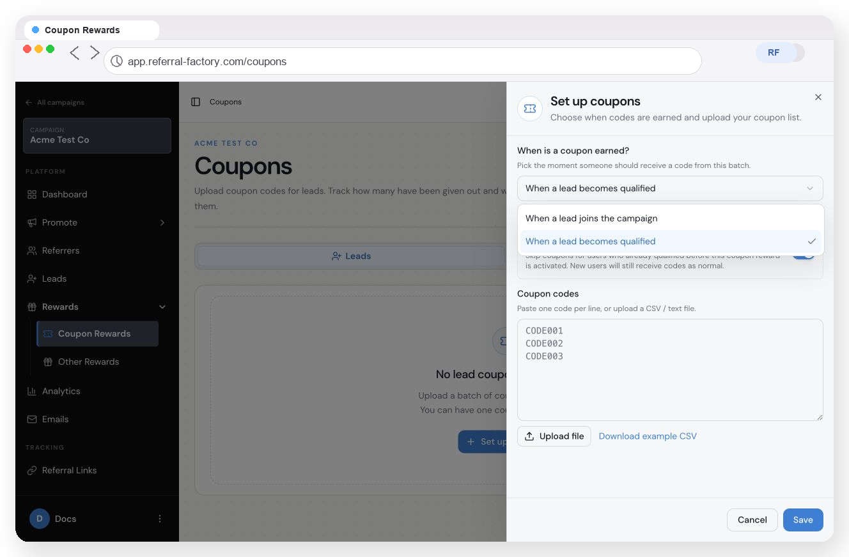Image resolution: width=849 pixels, height=557 pixels.
Task: Select 'When a lead joins the campaign' option
Action: (671, 218)
